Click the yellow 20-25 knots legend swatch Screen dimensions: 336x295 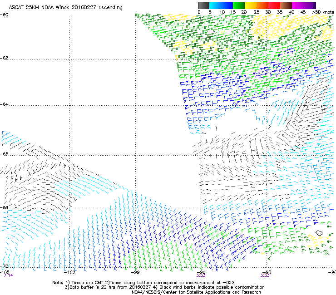pos(251,5)
